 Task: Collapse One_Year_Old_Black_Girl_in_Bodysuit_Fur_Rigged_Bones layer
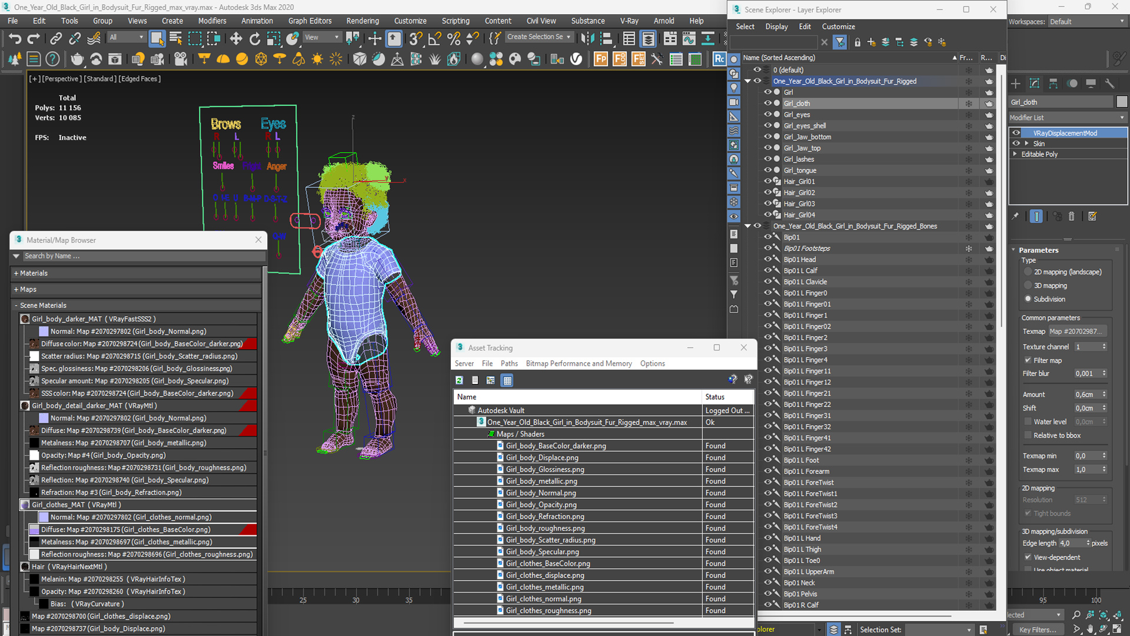(x=747, y=226)
